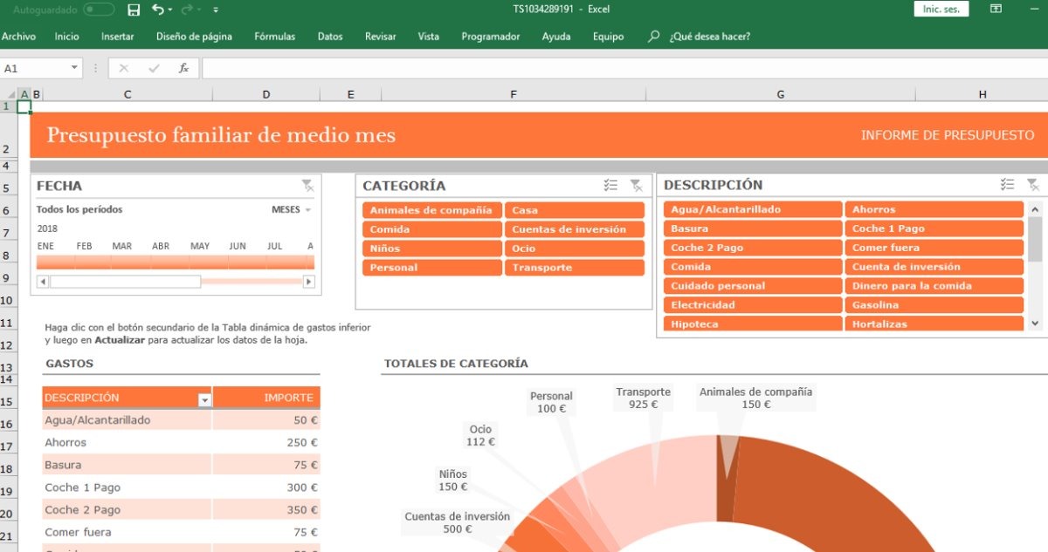Open the MESES time level dropdown
Viewport: 1048px width, 552px height.
point(292,209)
